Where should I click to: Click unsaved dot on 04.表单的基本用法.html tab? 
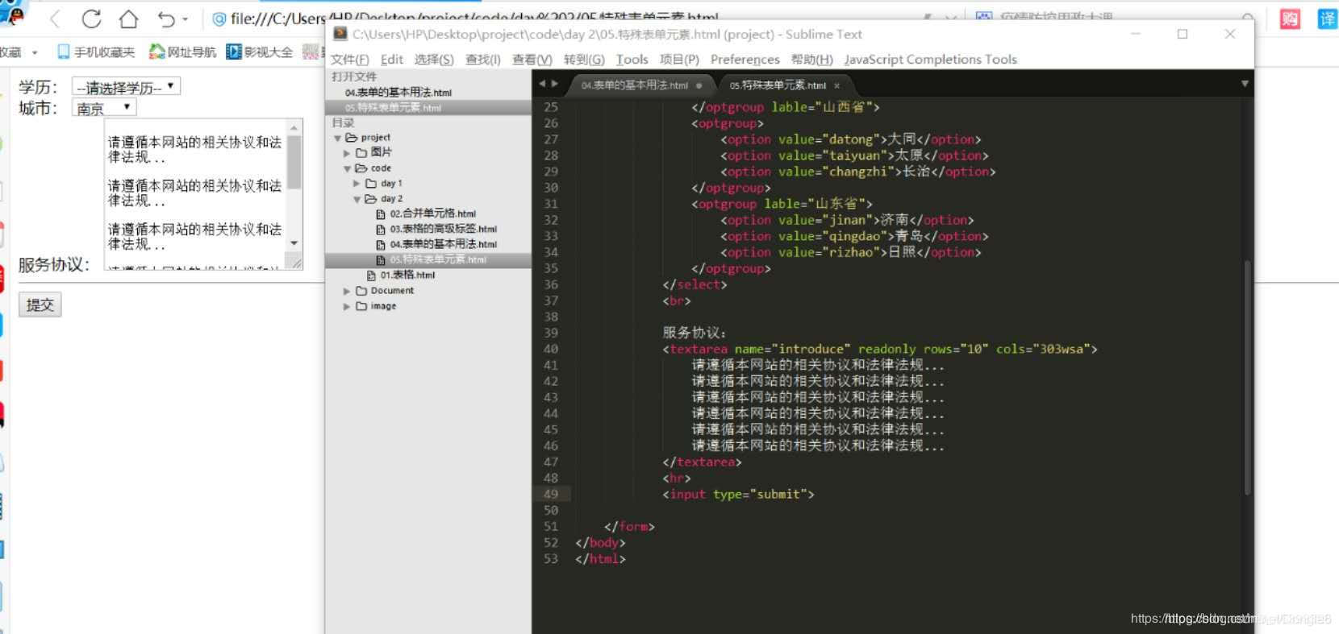(699, 85)
